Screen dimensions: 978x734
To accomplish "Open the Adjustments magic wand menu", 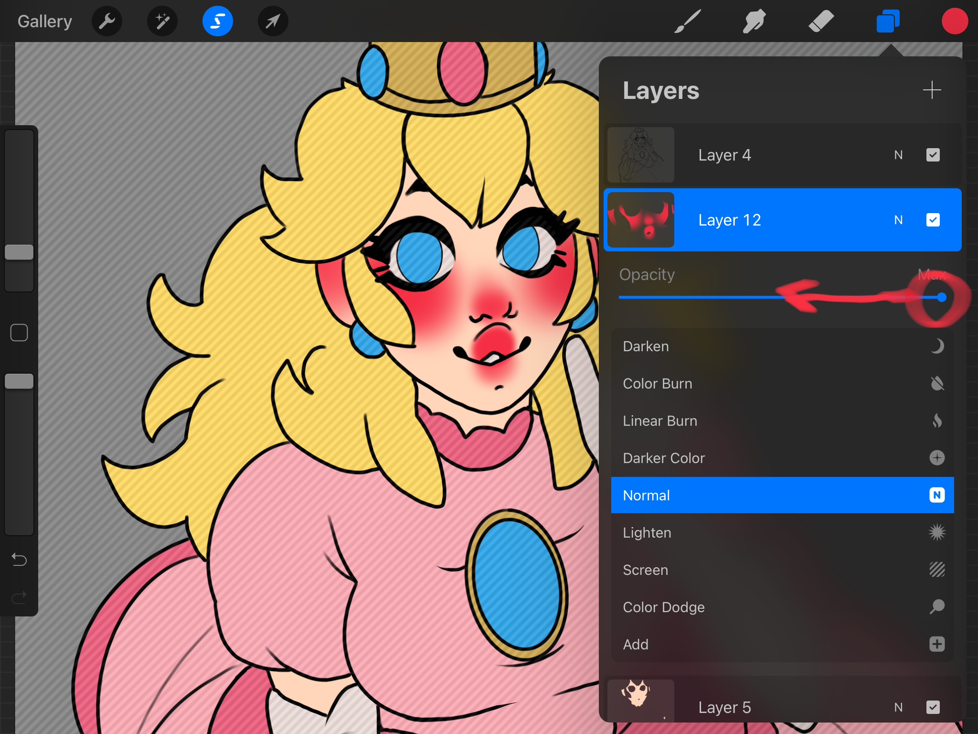I will pos(162,22).
